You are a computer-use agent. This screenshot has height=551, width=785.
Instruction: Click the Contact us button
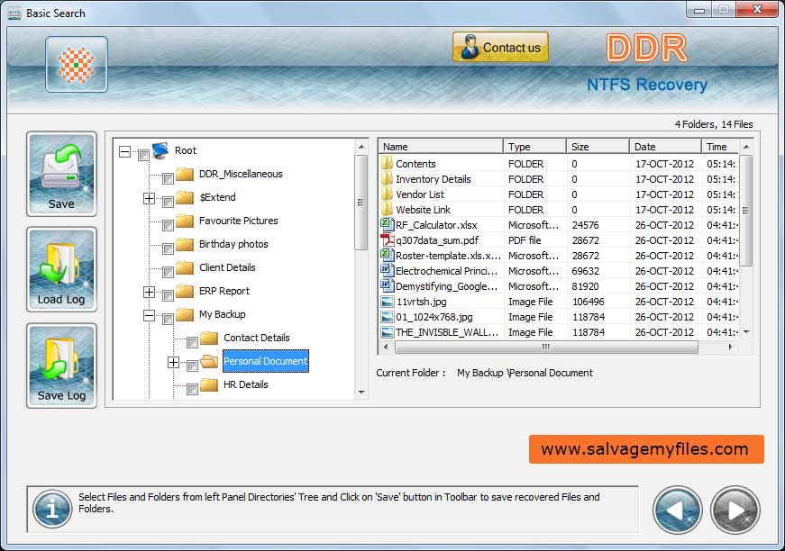(500, 48)
